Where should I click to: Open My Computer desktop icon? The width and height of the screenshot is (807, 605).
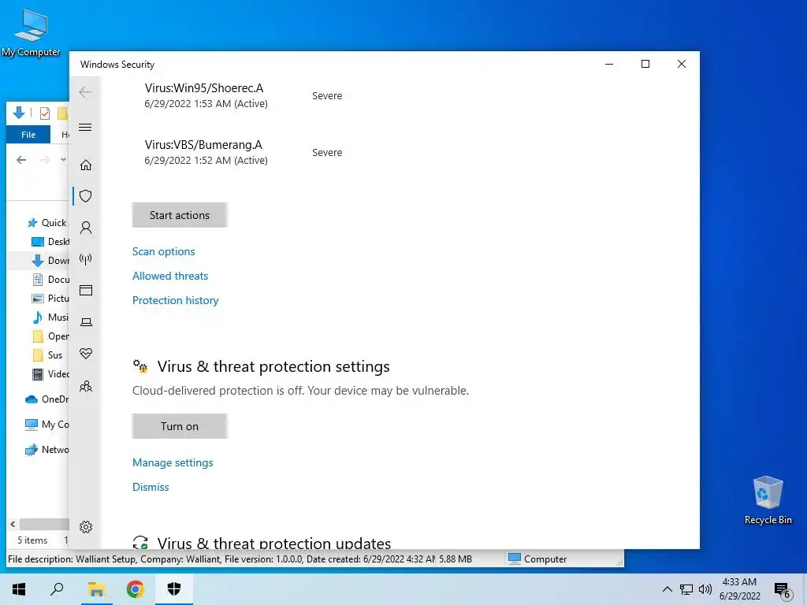click(x=31, y=32)
